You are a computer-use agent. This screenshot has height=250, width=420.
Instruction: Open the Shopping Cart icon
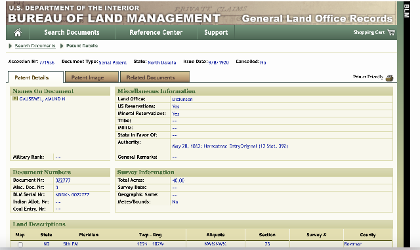[391, 32]
